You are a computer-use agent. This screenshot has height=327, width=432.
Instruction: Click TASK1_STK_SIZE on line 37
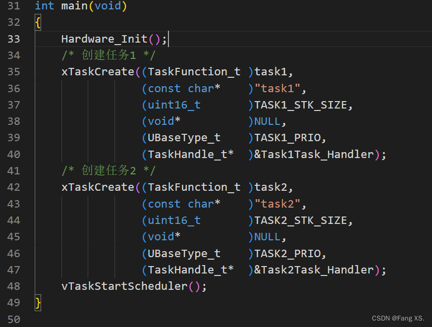(301, 105)
